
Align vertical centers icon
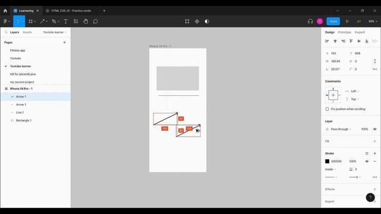tap(359, 41)
